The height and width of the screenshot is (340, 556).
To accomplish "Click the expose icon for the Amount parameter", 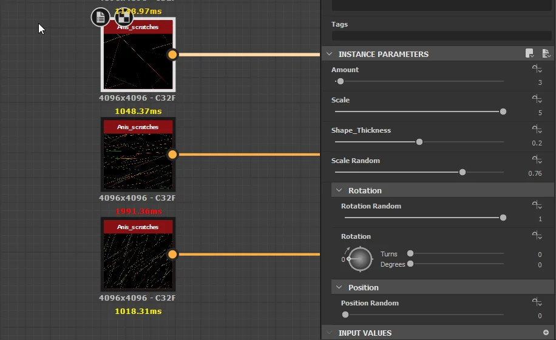I will tap(537, 68).
